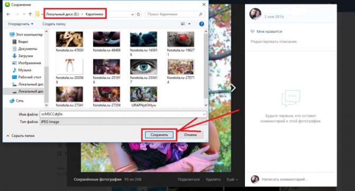Open the Ещё menu under the photo
Viewport: 355px width, 191px height.
coord(232,179)
